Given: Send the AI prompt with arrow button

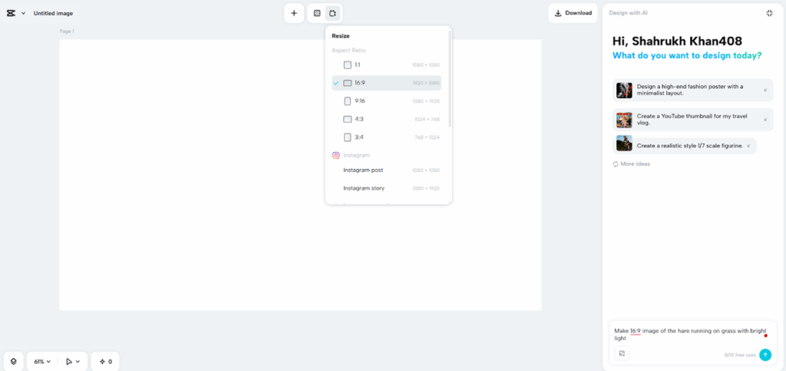Looking at the screenshot, I should point(765,354).
